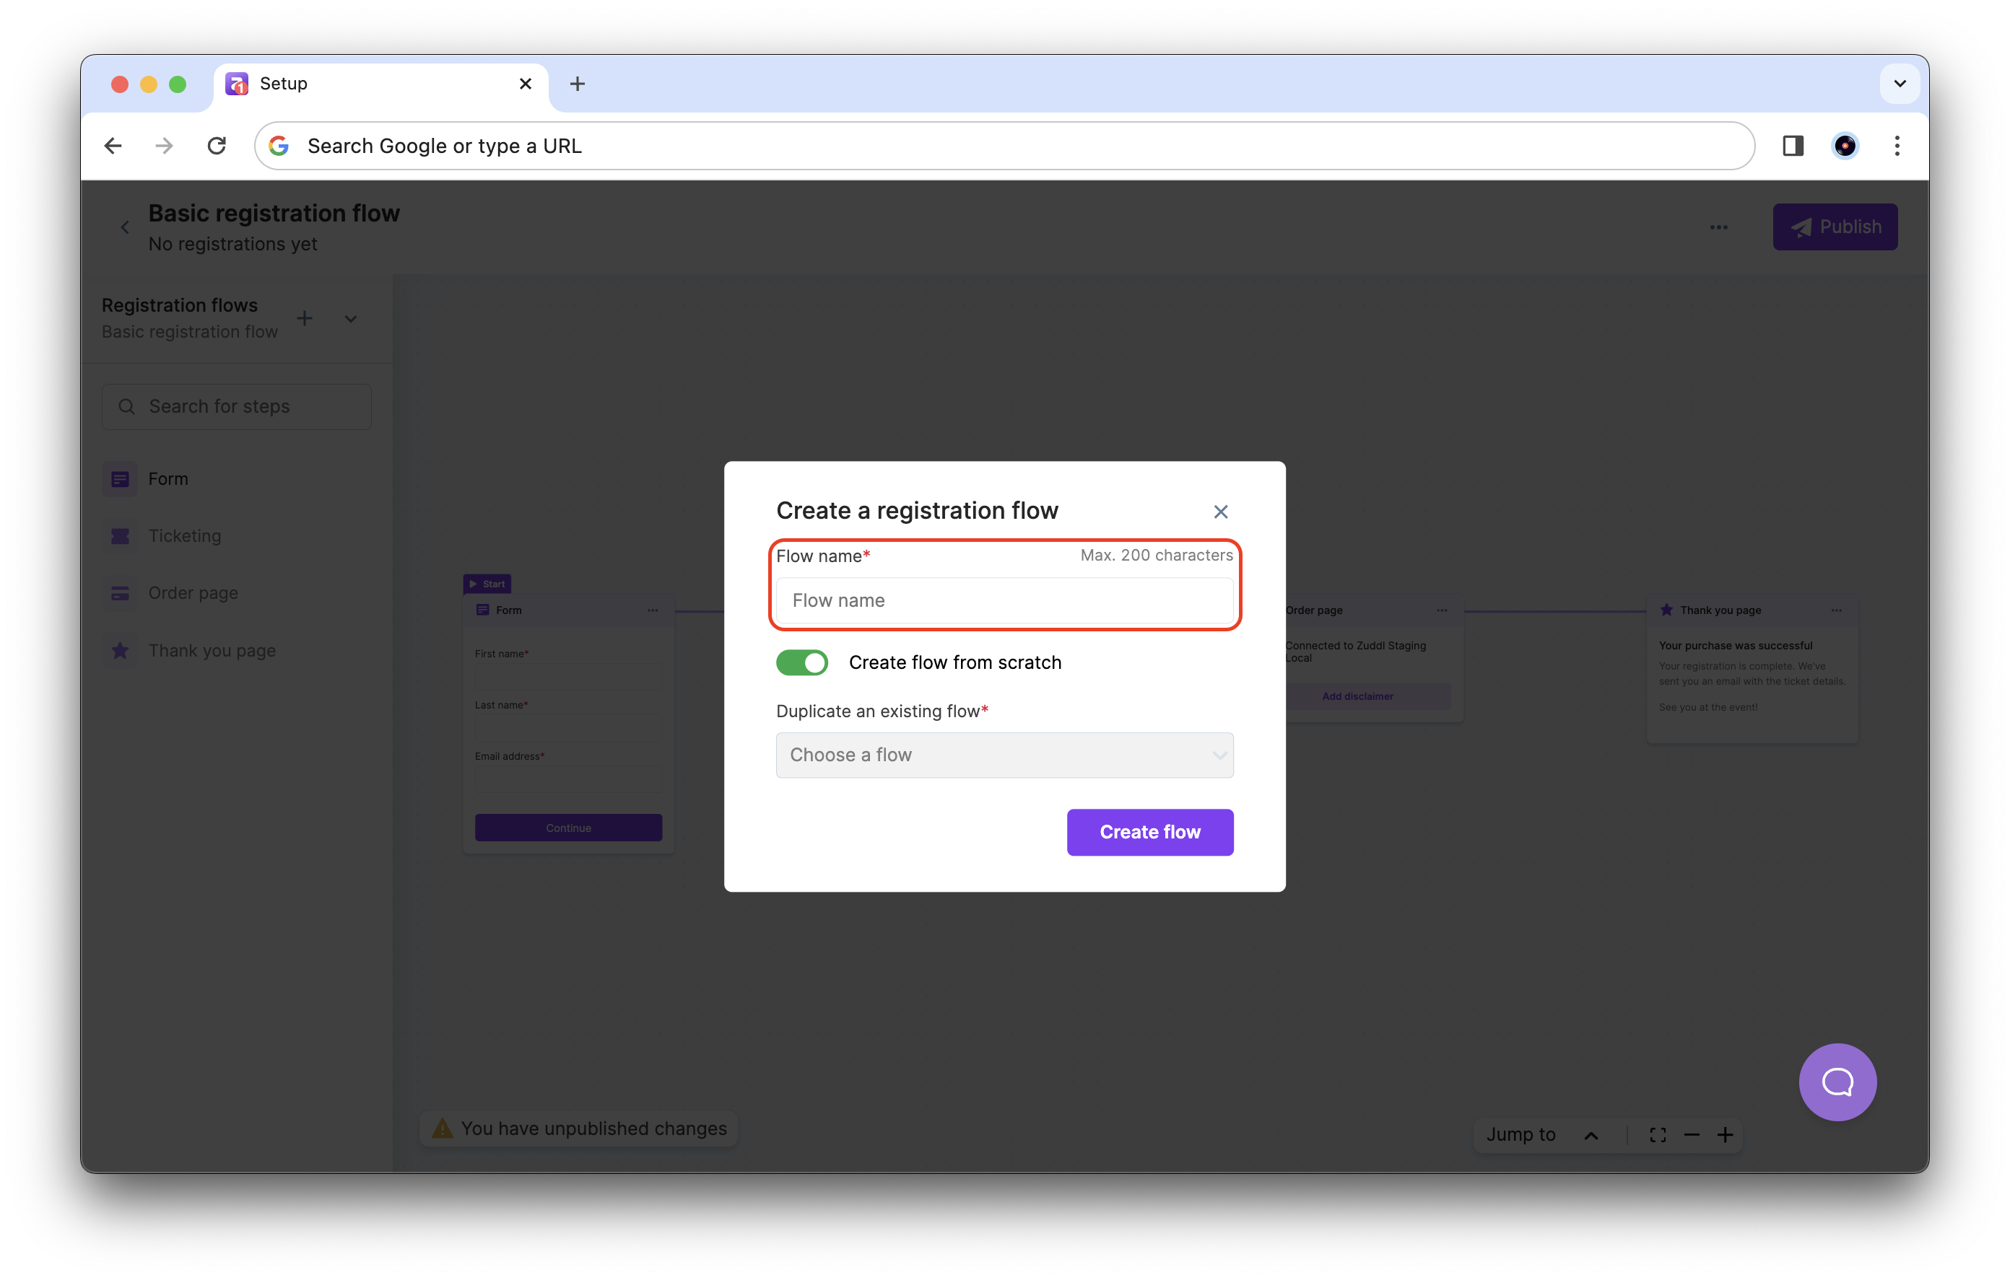Open the chat support bubble icon
This screenshot has width=2010, height=1280.
coord(1837,1082)
